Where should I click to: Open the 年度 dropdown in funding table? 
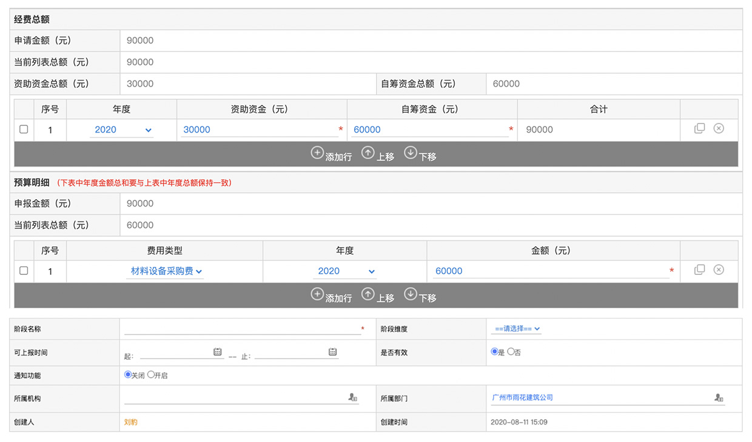[122, 130]
